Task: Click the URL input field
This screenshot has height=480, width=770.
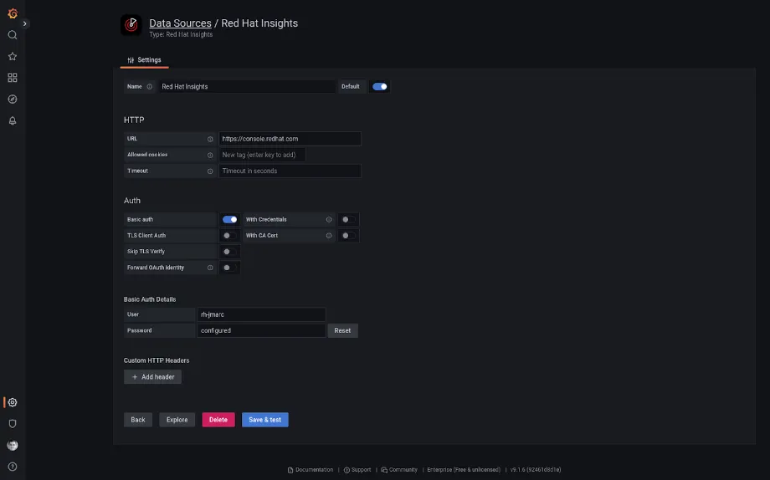Action: coord(290,139)
